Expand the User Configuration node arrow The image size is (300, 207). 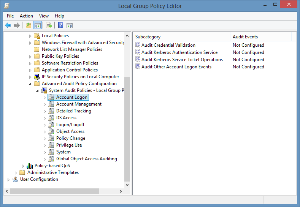[x=8, y=180]
